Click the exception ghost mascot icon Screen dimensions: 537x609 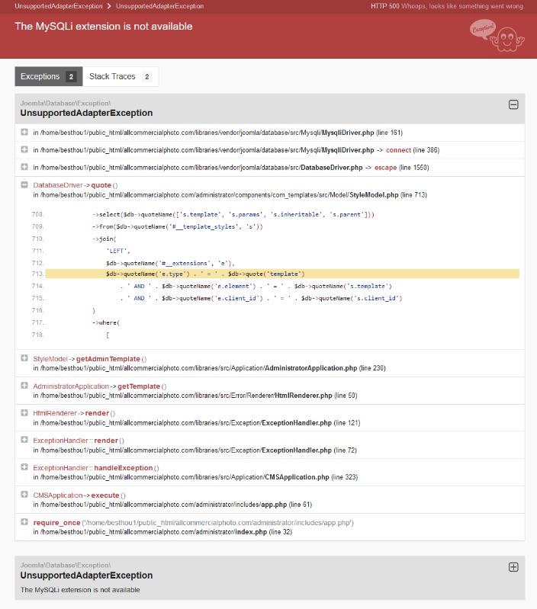(x=497, y=35)
